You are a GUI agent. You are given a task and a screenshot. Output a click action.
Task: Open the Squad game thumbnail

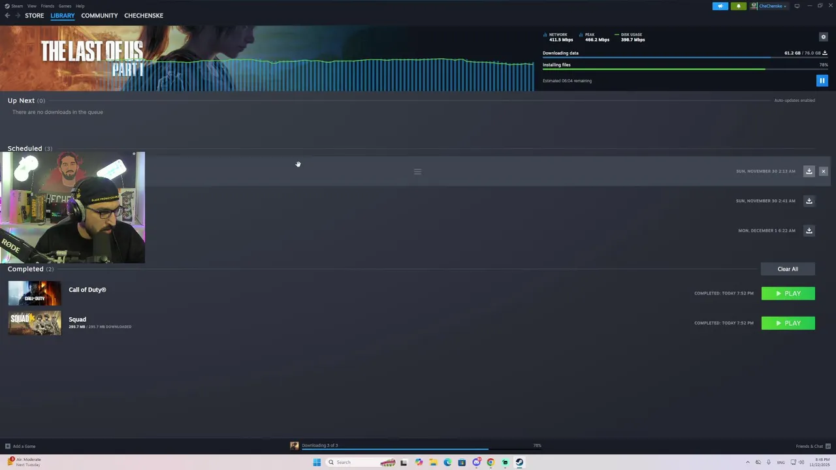coord(35,323)
